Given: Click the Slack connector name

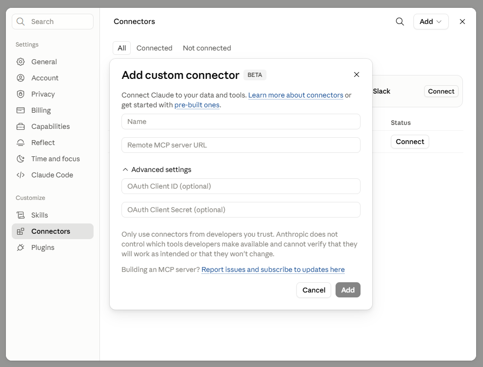Looking at the screenshot, I should tap(381, 91).
